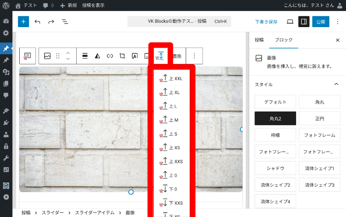346x217 pixels.
Task: Select the デフォルト style
Action: click(275, 102)
